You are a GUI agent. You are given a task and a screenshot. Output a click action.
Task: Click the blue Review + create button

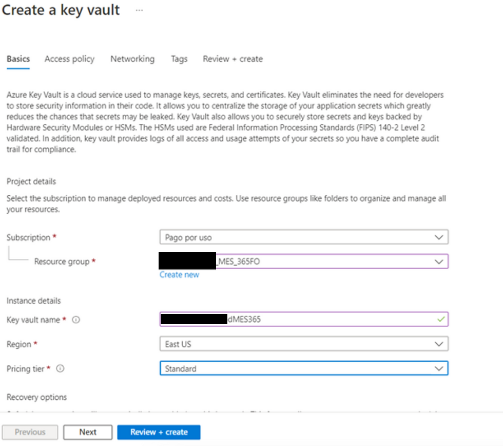[159, 432]
